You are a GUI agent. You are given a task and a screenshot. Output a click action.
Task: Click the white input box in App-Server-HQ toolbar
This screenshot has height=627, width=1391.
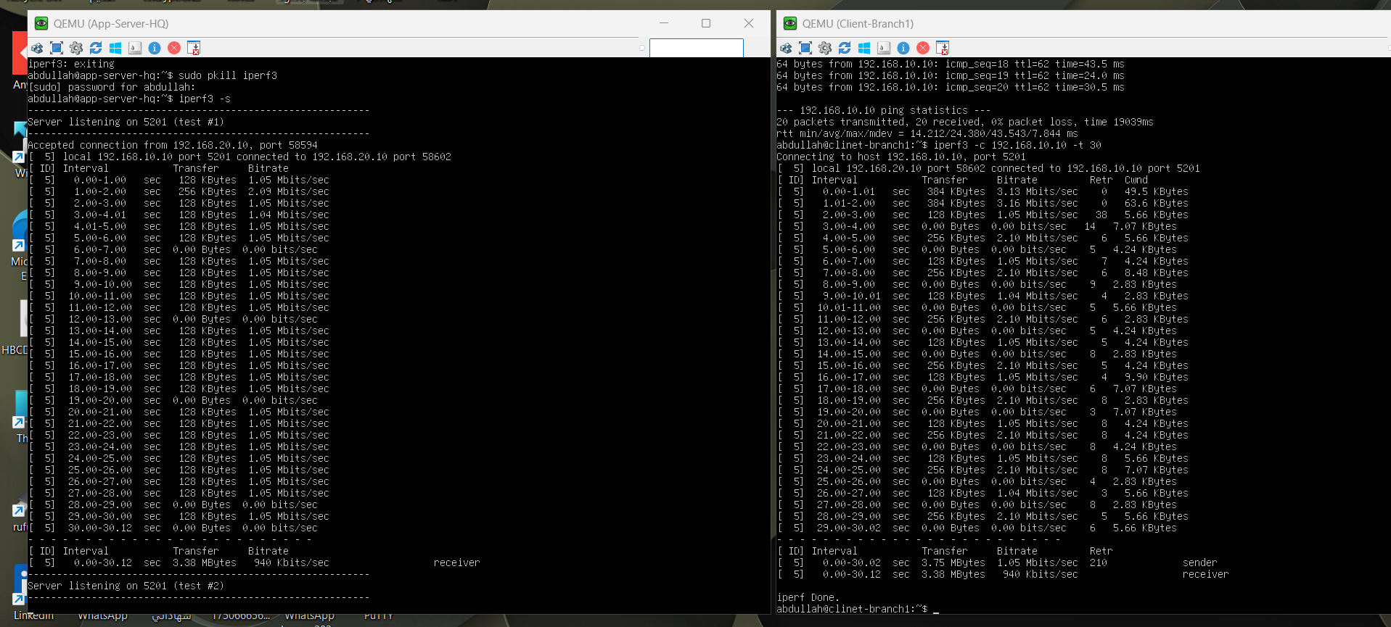[x=696, y=48]
